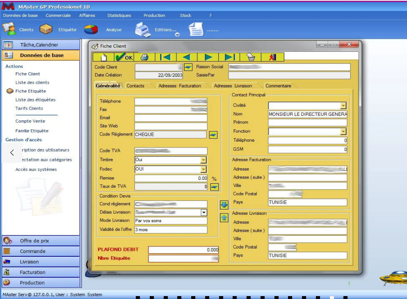Click into the Email input field
The image size is (407, 299).
(x=171, y=118)
